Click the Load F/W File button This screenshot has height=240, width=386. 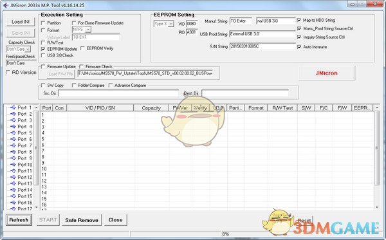pyautogui.click(x=60, y=74)
